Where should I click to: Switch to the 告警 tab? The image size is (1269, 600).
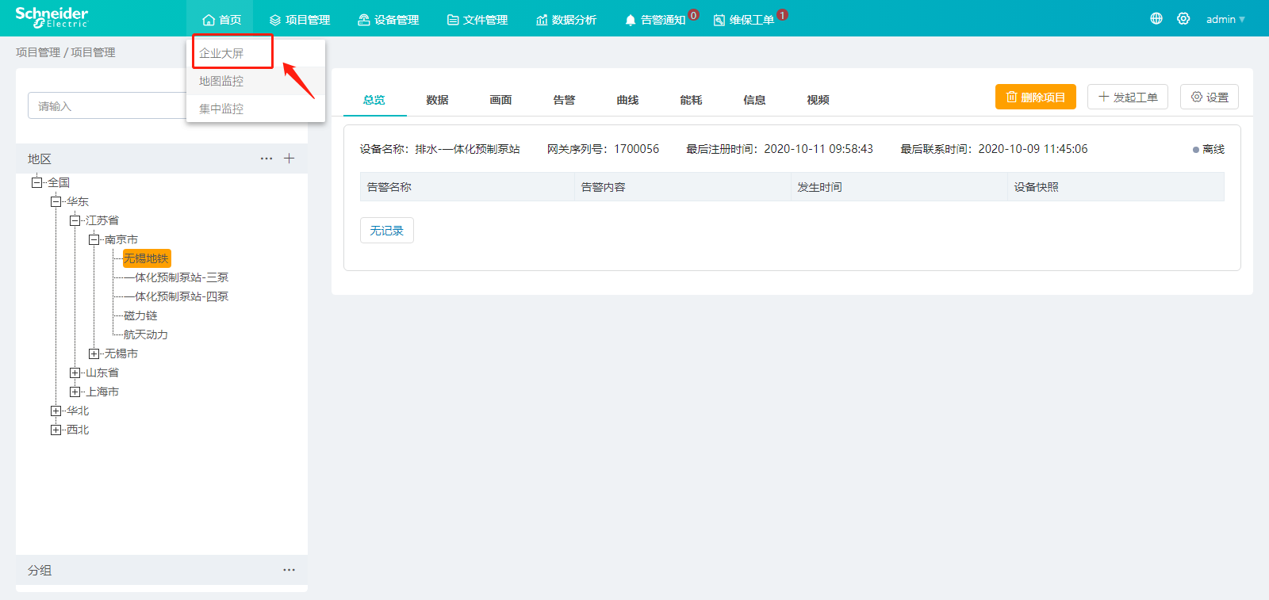click(x=565, y=100)
